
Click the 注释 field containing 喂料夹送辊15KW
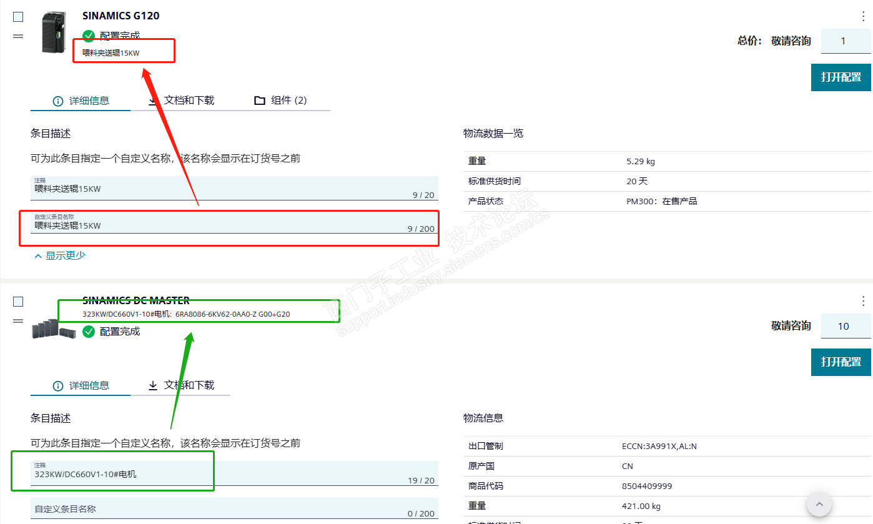click(234, 188)
